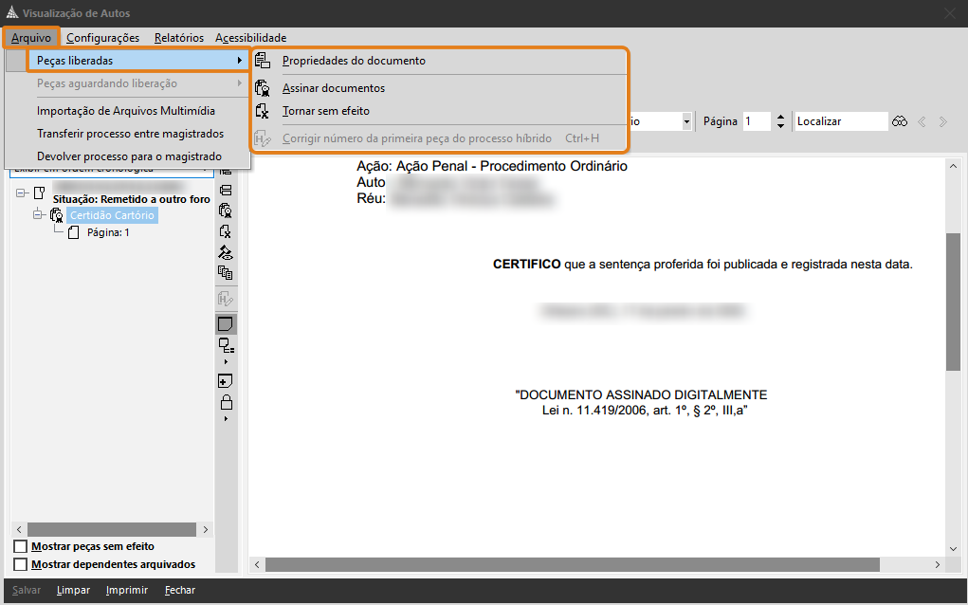Image resolution: width=968 pixels, height=605 pixels.
Task: Toggle the highlighted note icon in the vertical toolbar
Action: click(x=226, y=323)
